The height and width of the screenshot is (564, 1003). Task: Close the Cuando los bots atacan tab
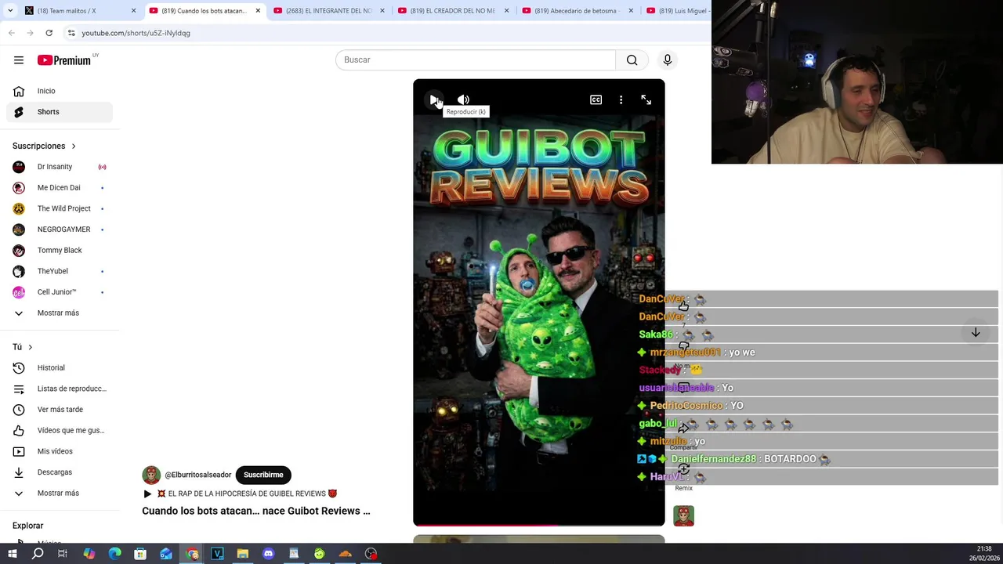258,11
